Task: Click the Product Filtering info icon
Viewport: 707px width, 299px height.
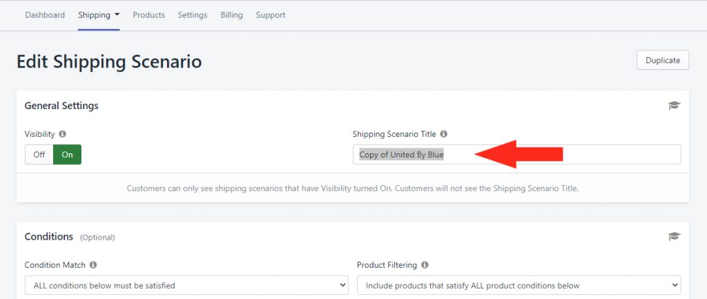Action: [x=425, y=264]
